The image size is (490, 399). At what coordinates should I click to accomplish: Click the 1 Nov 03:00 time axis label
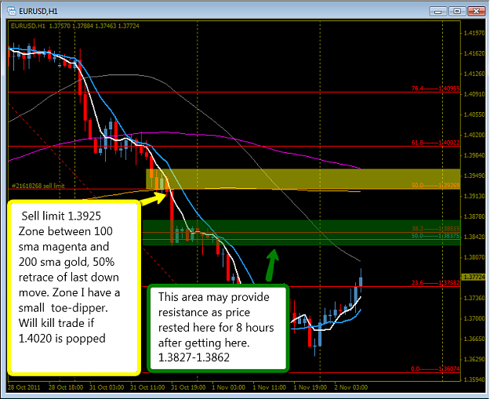(x=228, y=387)
